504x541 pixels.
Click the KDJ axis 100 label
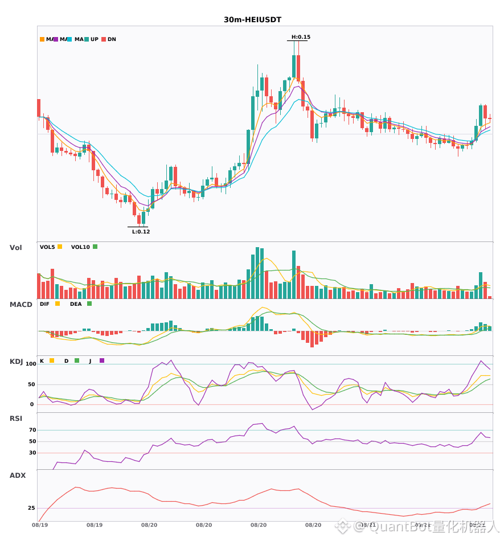pos(31,364)
